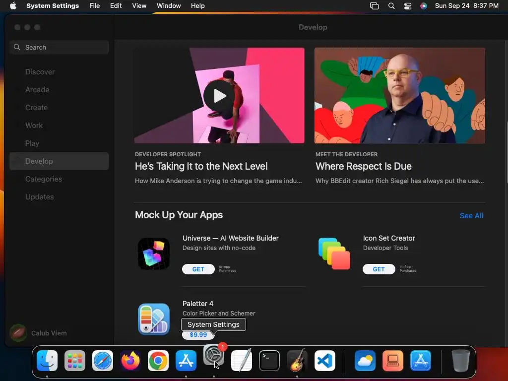508x381 pixels.
Task: Open the weather cloud app in Dock
Action: (365, 361)
